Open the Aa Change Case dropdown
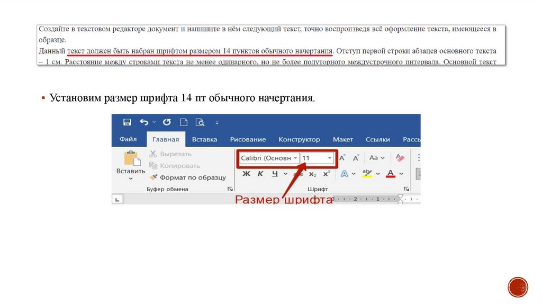This screenshot has height=304, width=542. click(x=377, y=158)
